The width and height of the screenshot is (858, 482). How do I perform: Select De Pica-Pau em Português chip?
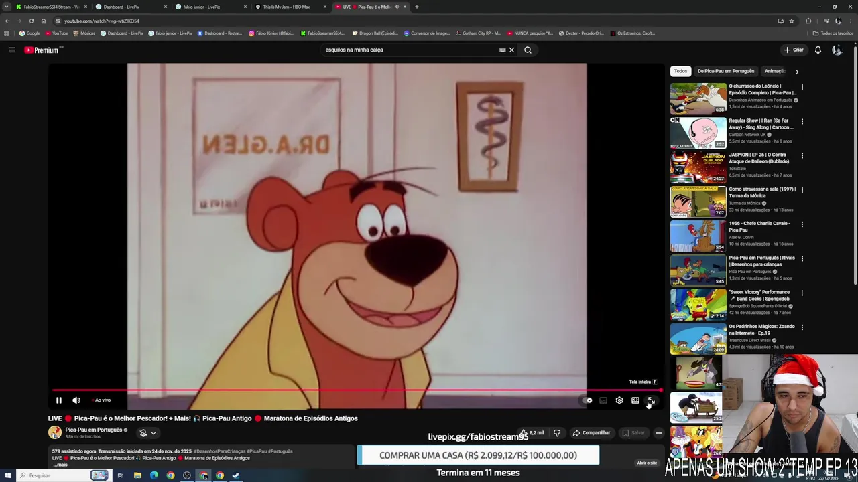[725, 71]
